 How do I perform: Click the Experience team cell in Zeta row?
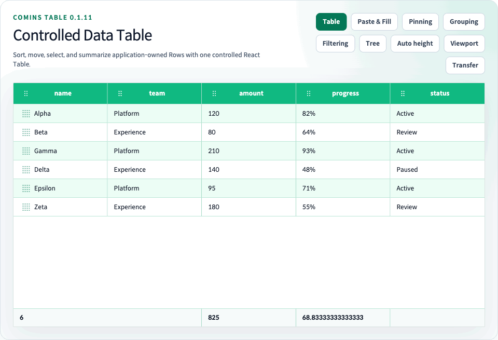pos(155,207)
